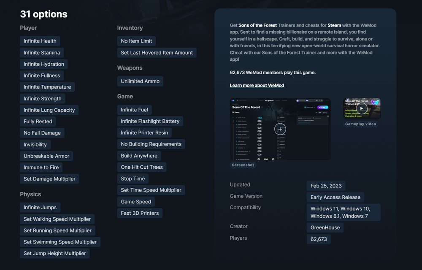This screenshot has height=270, width=422.
Task: Select the No Item Limit option
Action: pyautogui.click(x=136, y=41)
